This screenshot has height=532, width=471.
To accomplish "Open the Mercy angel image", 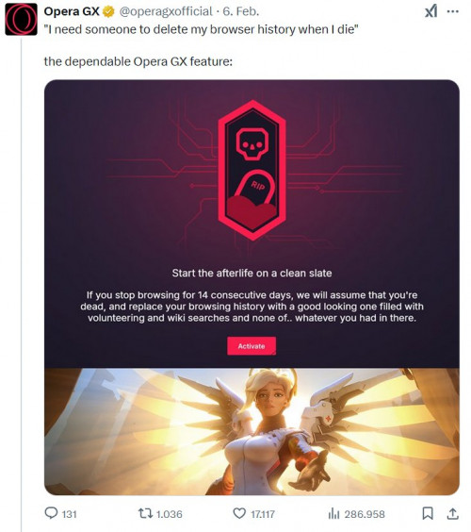I will click(x=252, y=432).
